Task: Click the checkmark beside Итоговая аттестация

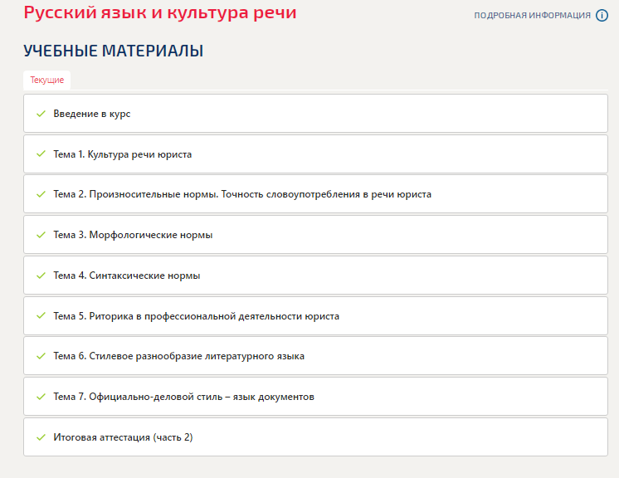Action: point(41,437)
